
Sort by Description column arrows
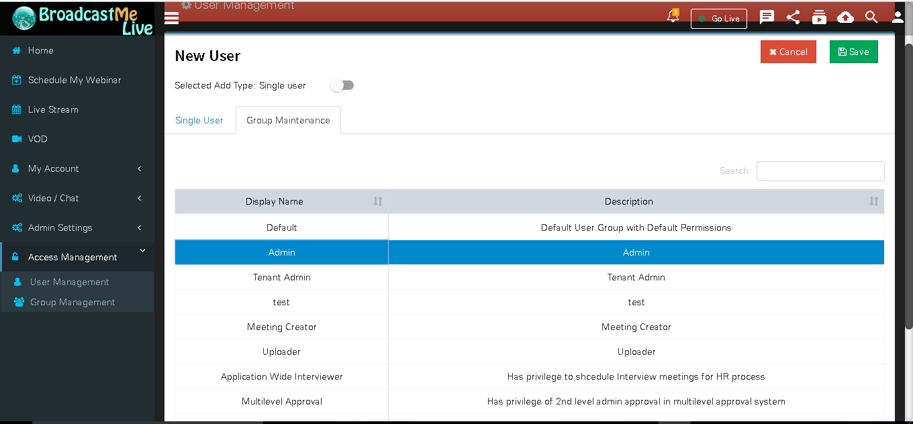(x=874, y=201)
